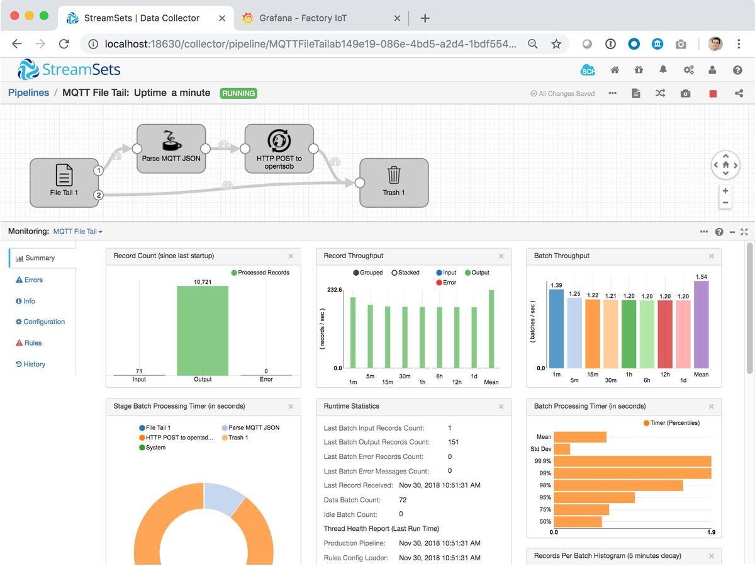The height and width of the screenshot is (566, 755).
Task: Expand the MQTT File Tail monitoring dropdown
Action: click(x=78, y=232)
